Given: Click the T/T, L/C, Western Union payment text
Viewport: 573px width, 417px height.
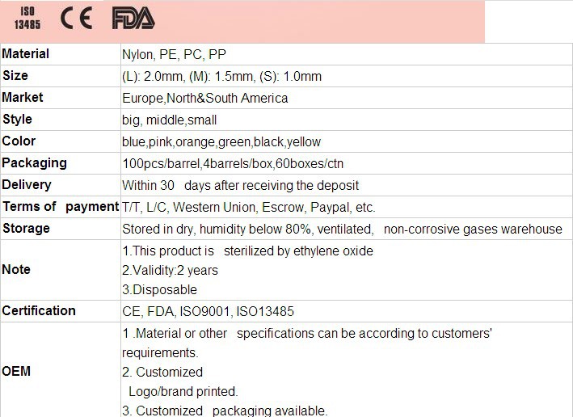Looking at the screenshot, I should click(249, 208).
